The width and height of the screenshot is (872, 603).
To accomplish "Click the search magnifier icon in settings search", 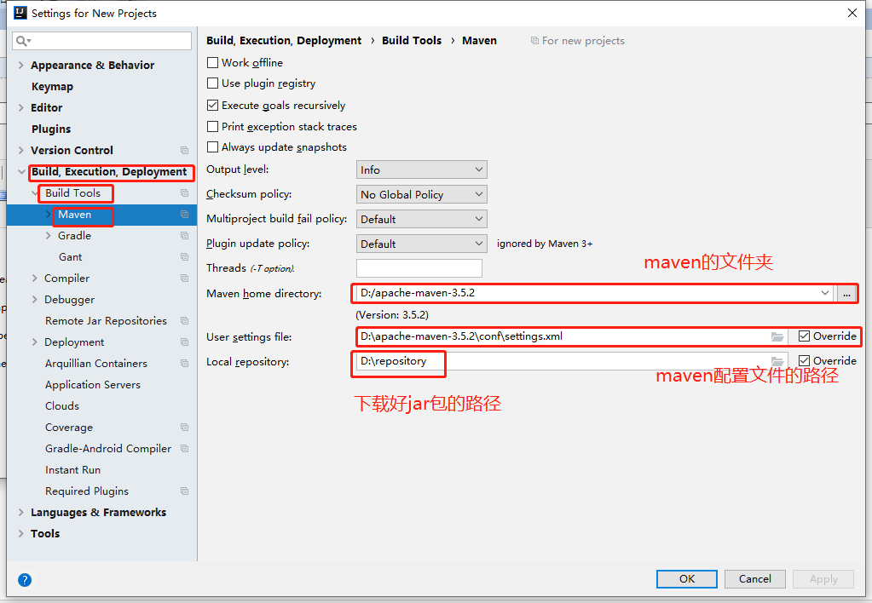I will [23, 41].
